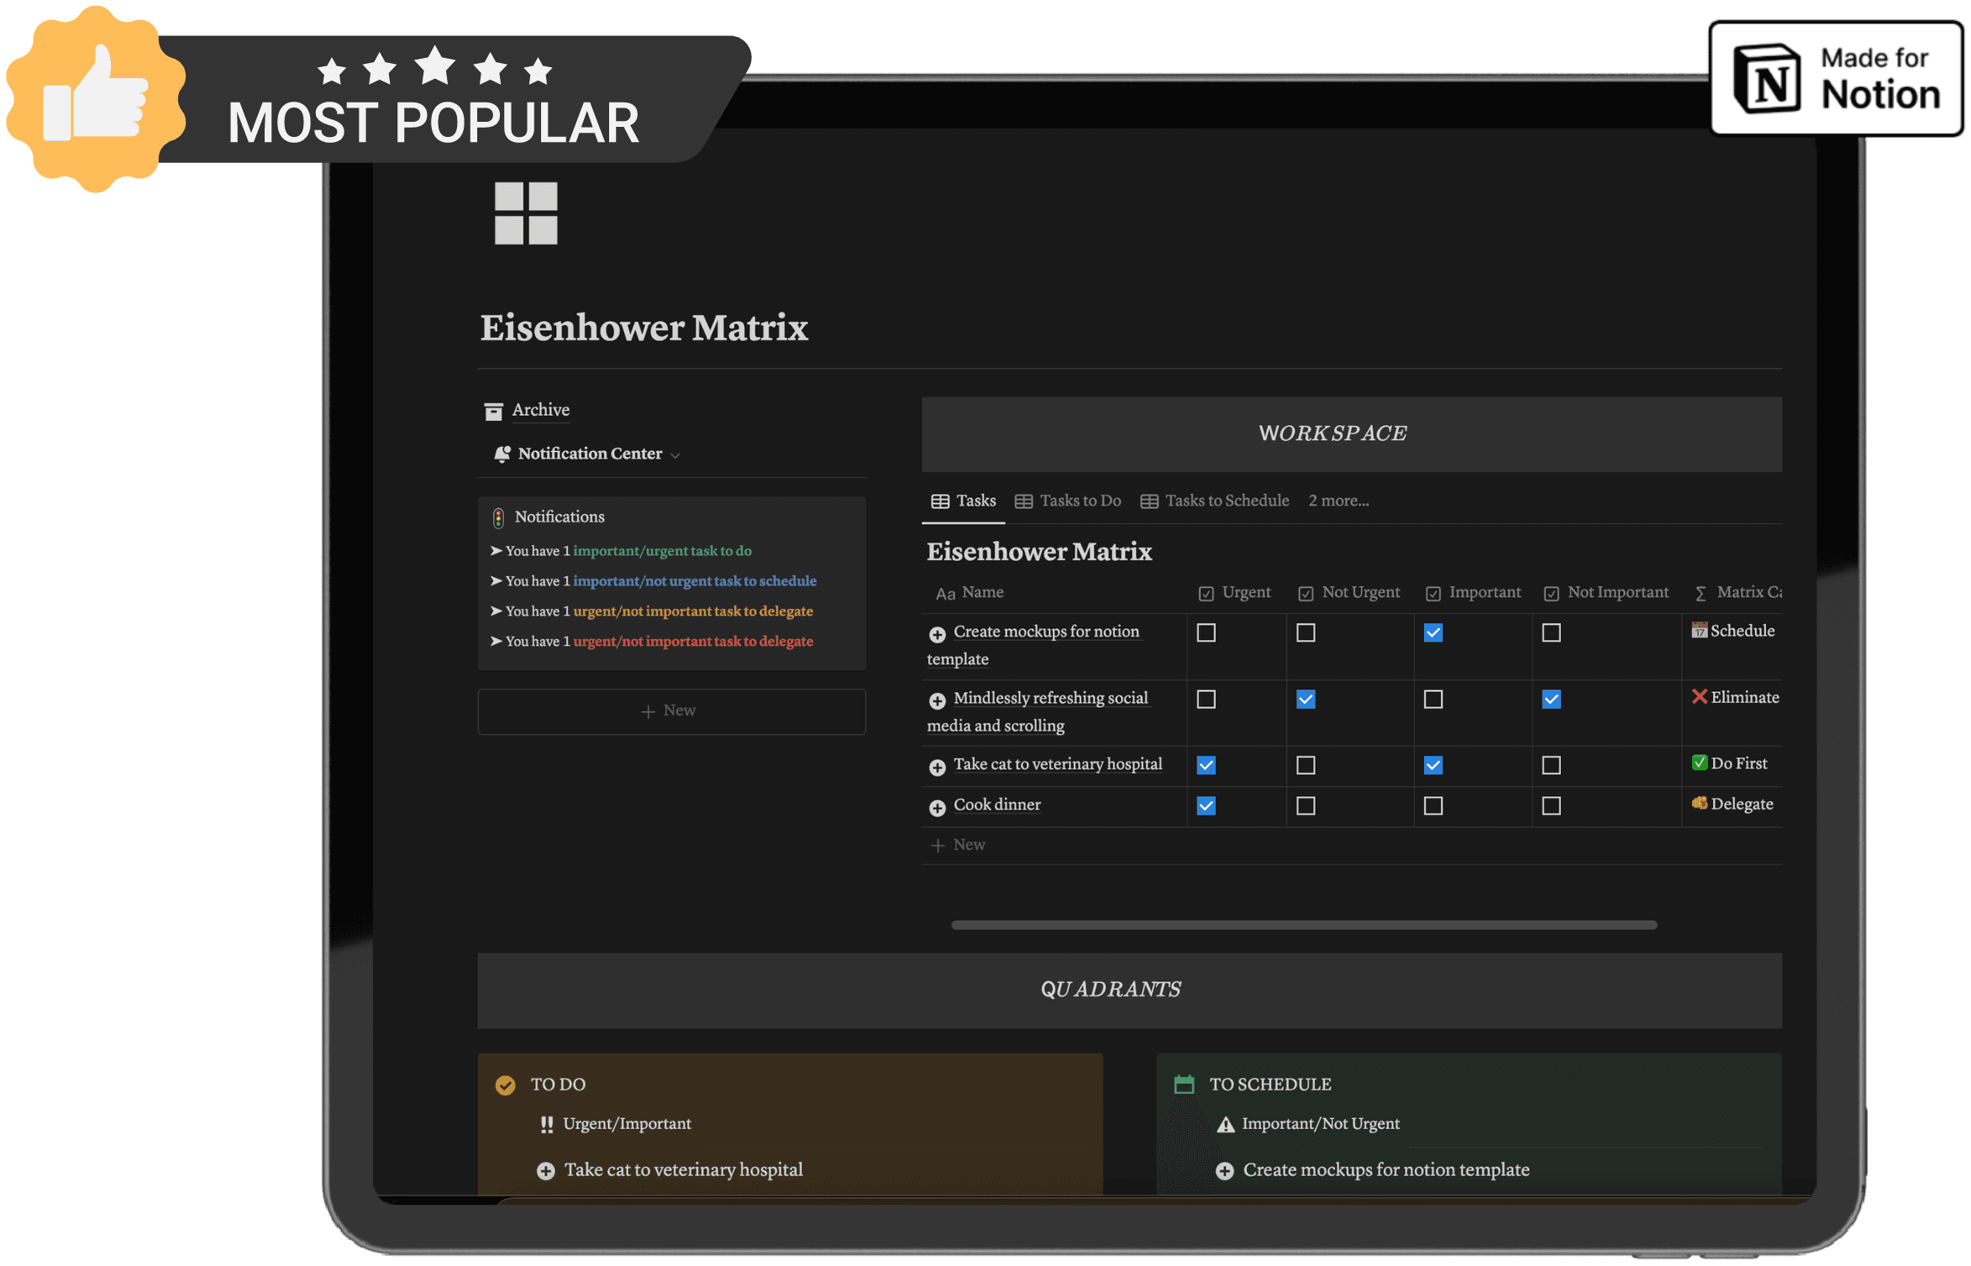The height and width of the screenshot is (1266, 1971).
Task: Click plus icon beside Cook dinner
Action: tap(937, 807)
